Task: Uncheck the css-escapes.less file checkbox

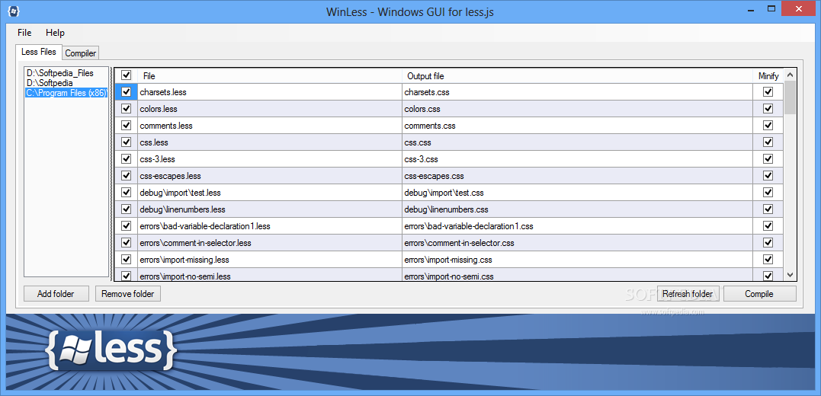Action: pyautogui.click(x=127, y=176)
